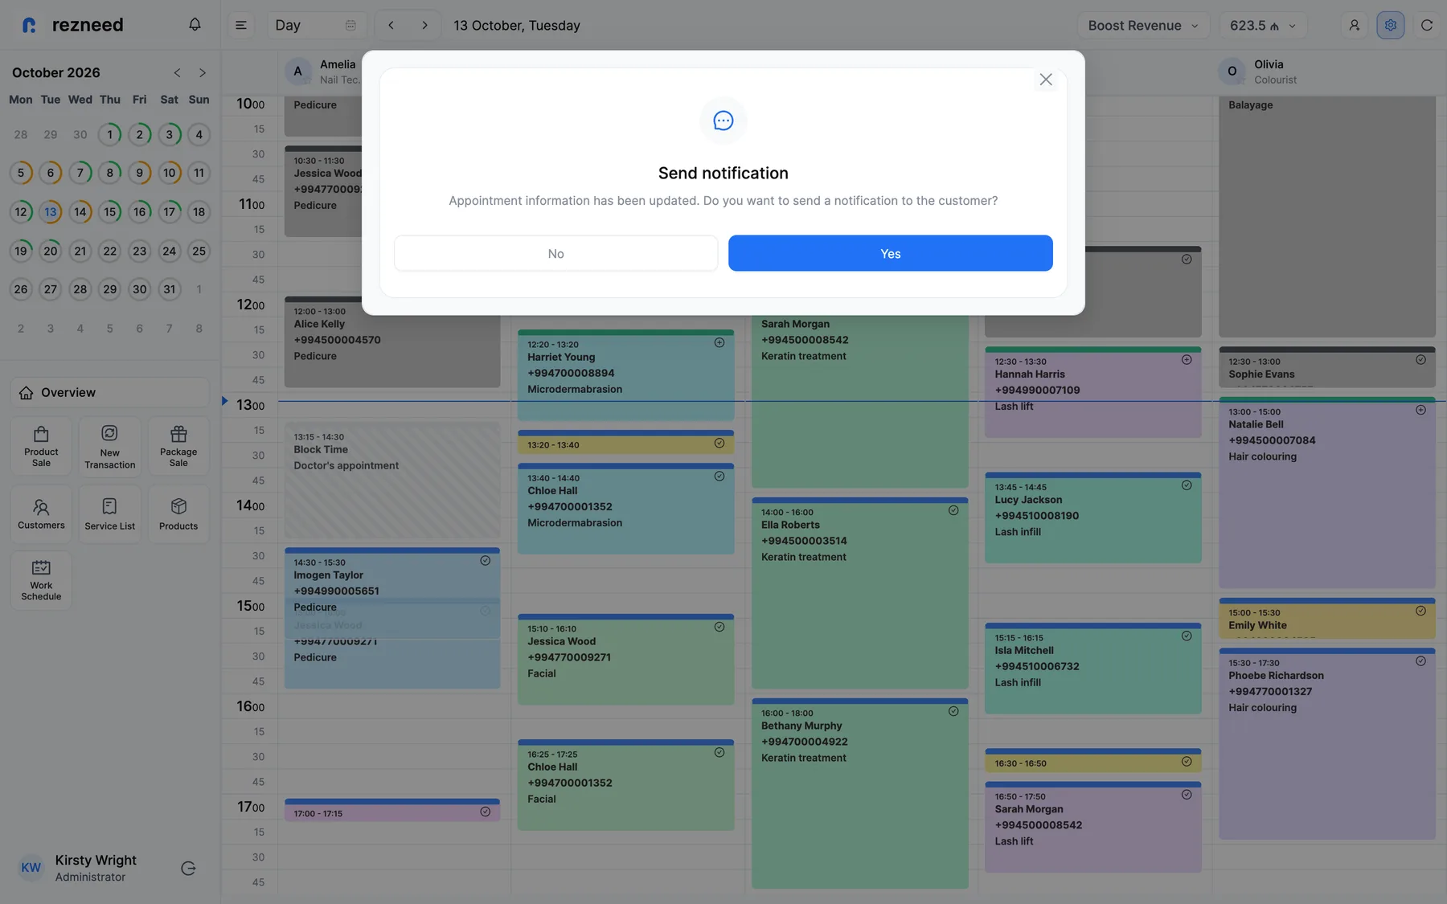Open Package Sale
1447x904 pixels.
(x=178, y=446)
